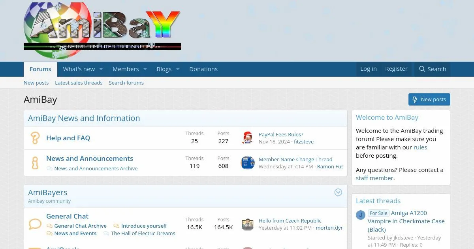Click Wednesday at 7:14 PM timestamp
The image size is (474, 249).
click(x=286, y=166)
